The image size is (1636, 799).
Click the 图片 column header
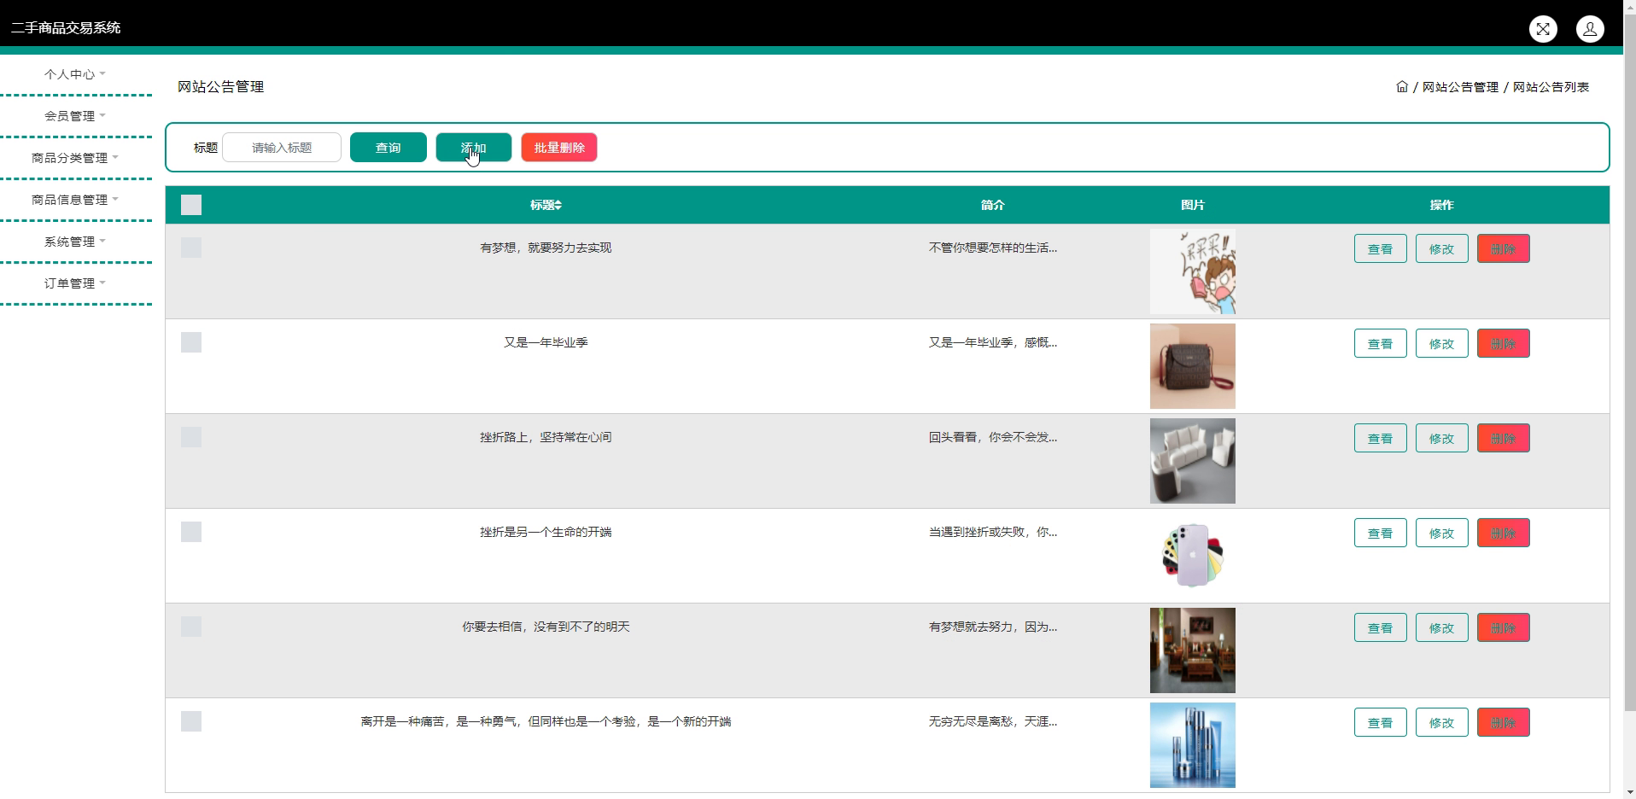pos(1193,205)
